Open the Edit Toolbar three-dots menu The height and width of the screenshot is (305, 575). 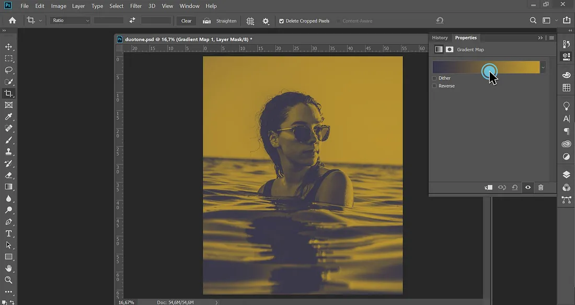click(x=8, y=292)
